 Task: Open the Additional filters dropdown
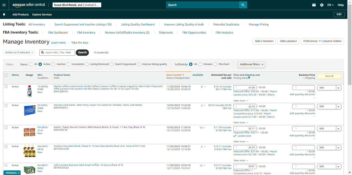[x=251, y=64]
